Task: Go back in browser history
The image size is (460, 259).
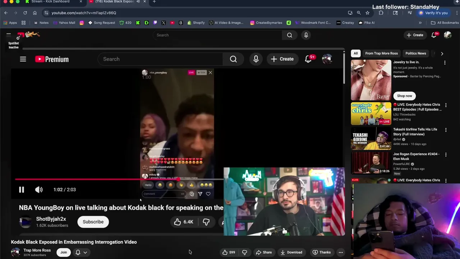Action: pos(6,13)
